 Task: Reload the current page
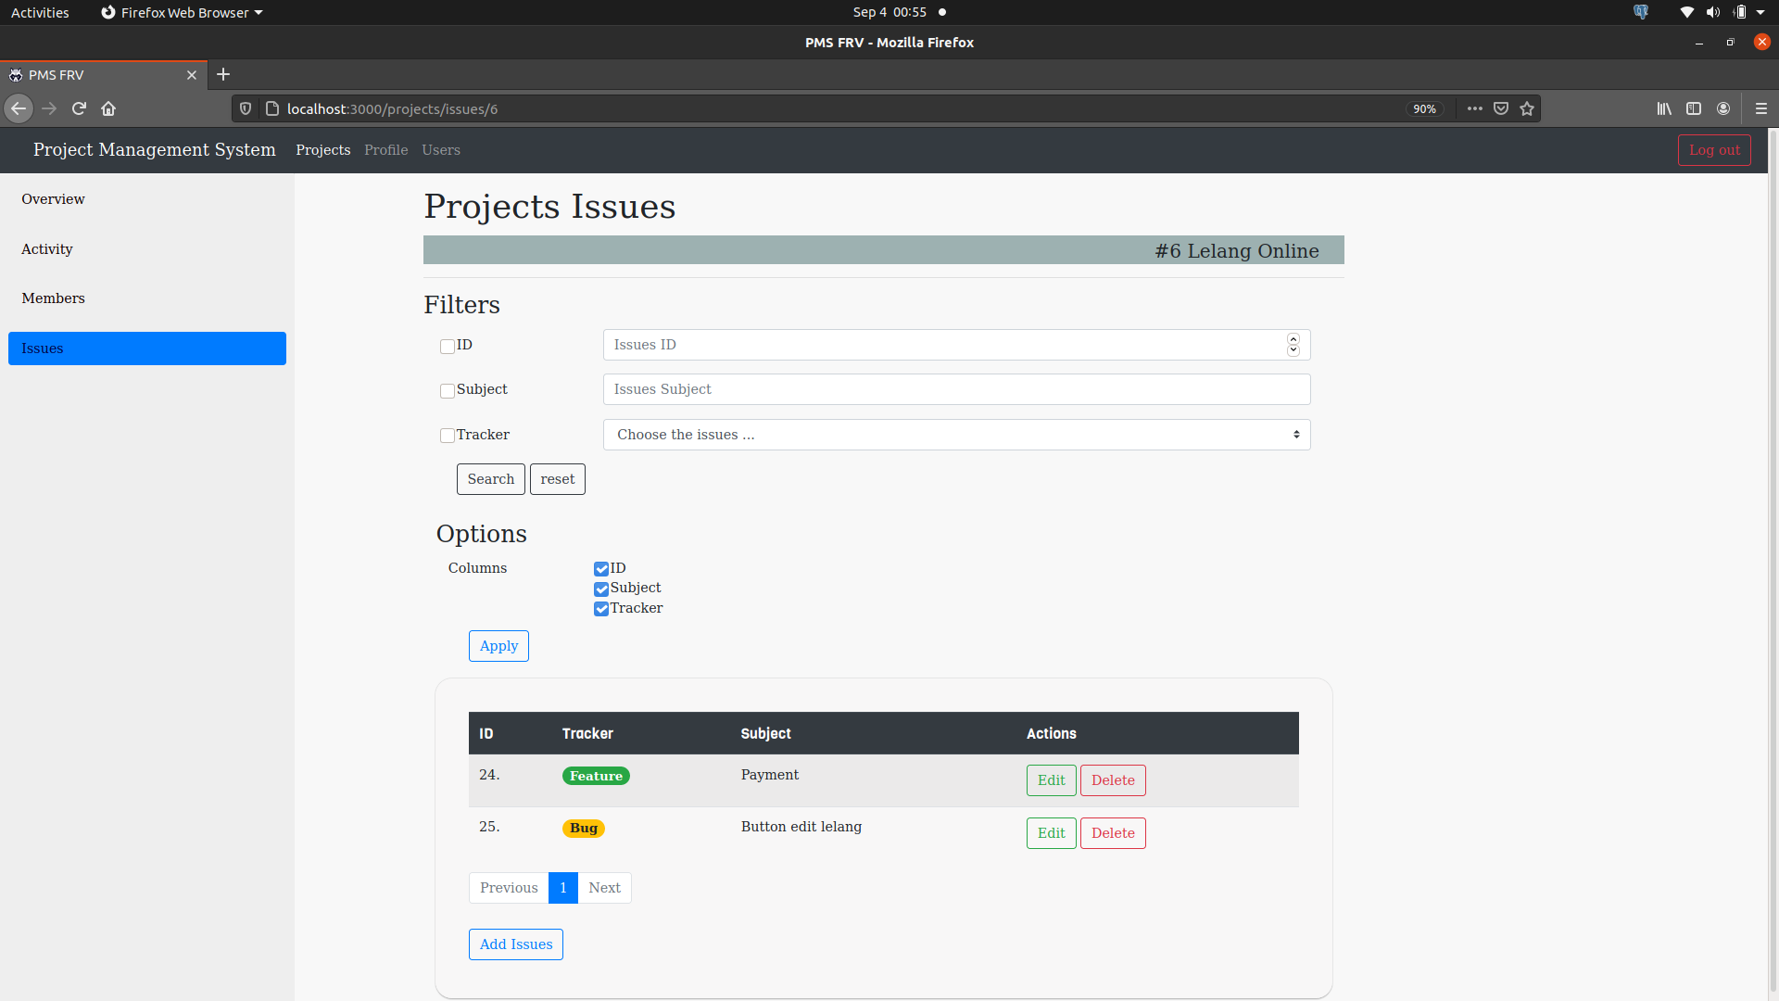79,108
